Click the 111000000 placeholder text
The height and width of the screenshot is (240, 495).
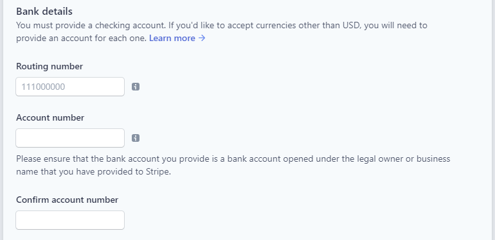click(43, 87)
